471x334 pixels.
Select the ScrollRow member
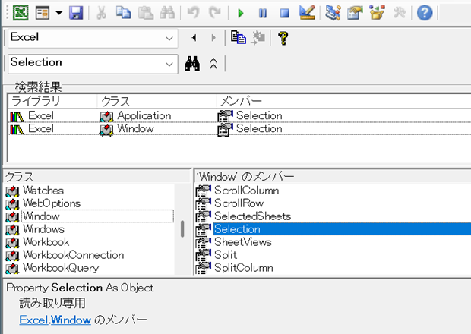click(239, 203)
